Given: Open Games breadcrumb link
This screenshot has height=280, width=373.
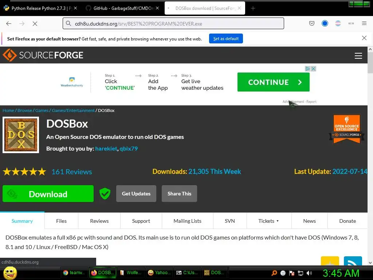Looking at the screenshot, I should pyautogui.click(x=42, y=110).
